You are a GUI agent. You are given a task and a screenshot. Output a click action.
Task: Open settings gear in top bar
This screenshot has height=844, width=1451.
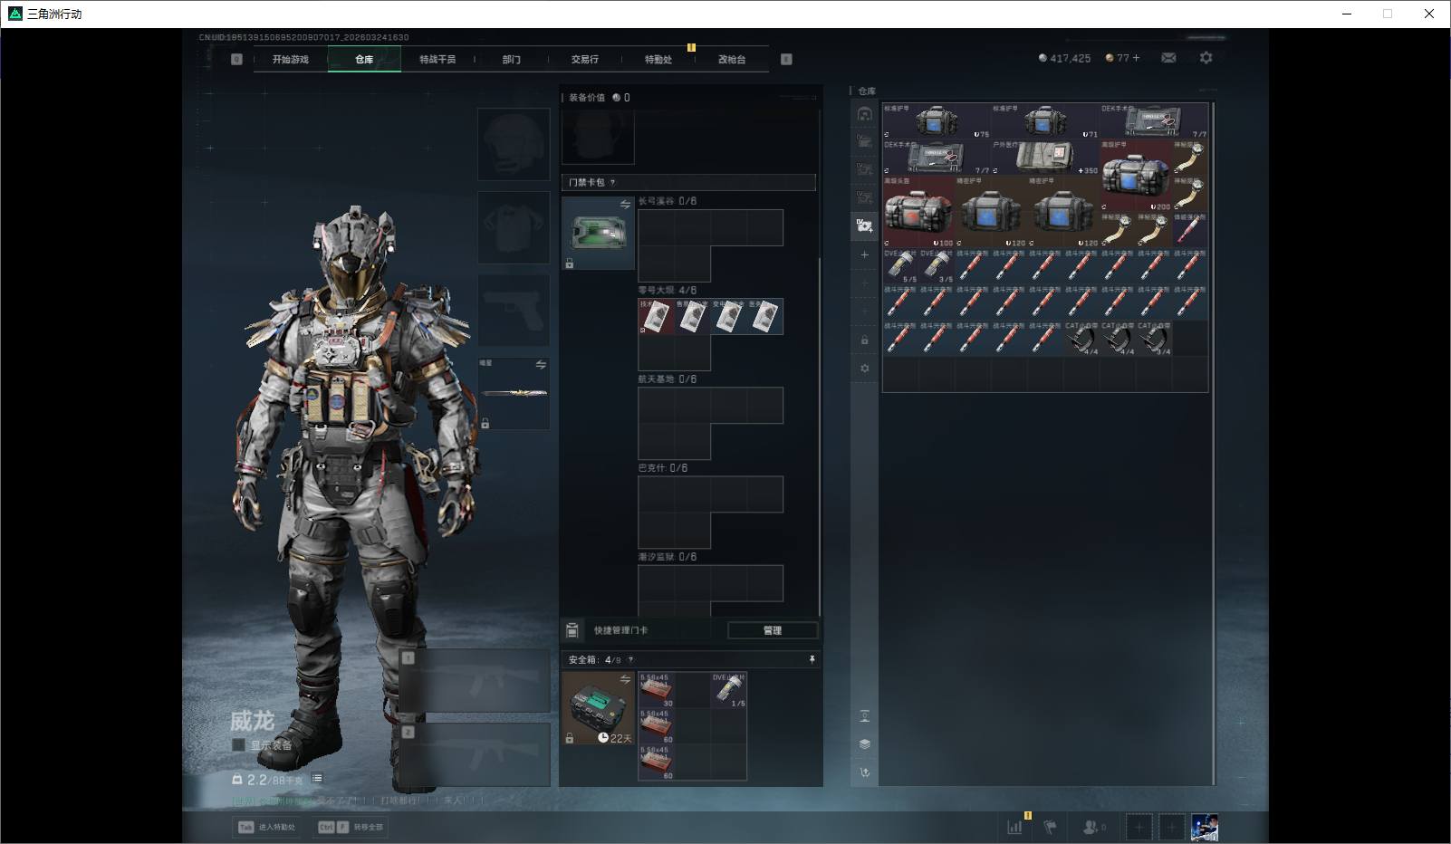pos(1206,58)
